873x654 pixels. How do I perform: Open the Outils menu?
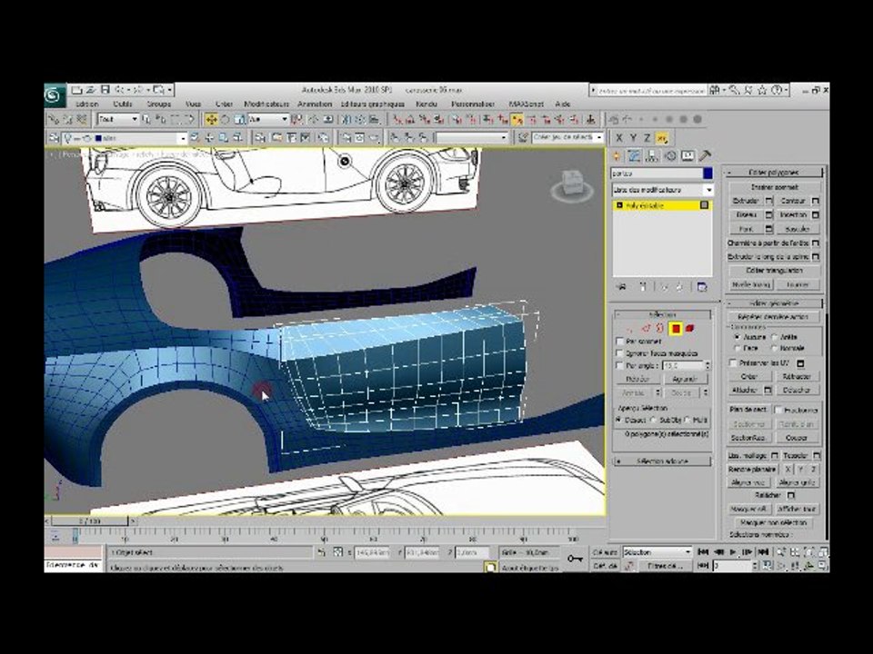[123, 104]
